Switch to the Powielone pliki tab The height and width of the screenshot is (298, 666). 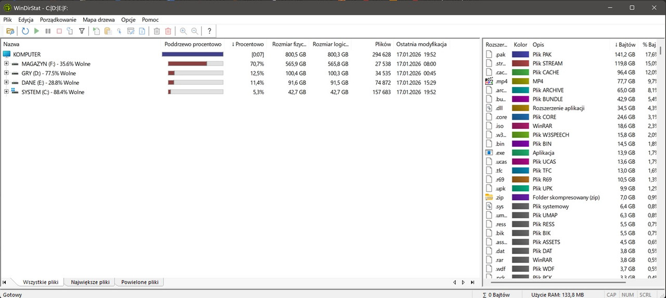139,282
